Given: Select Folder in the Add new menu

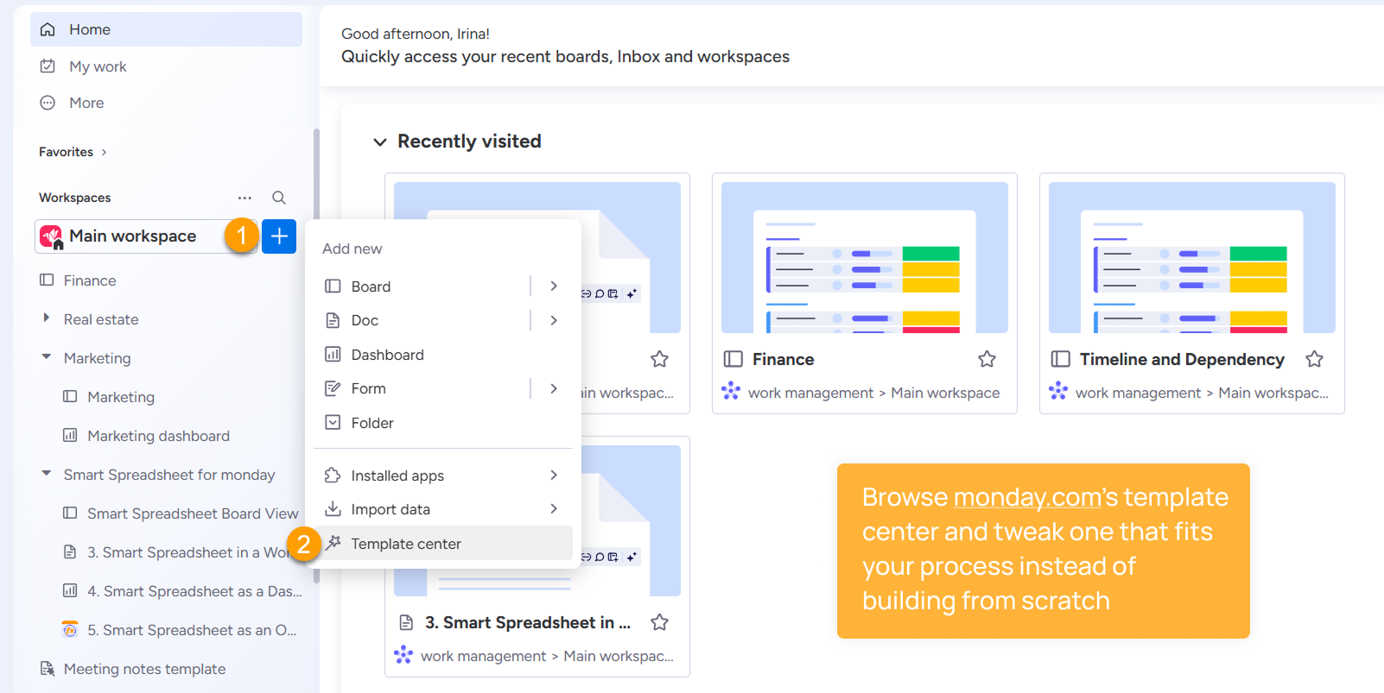Looking at the screenshot, I should (x=372, y=423).
